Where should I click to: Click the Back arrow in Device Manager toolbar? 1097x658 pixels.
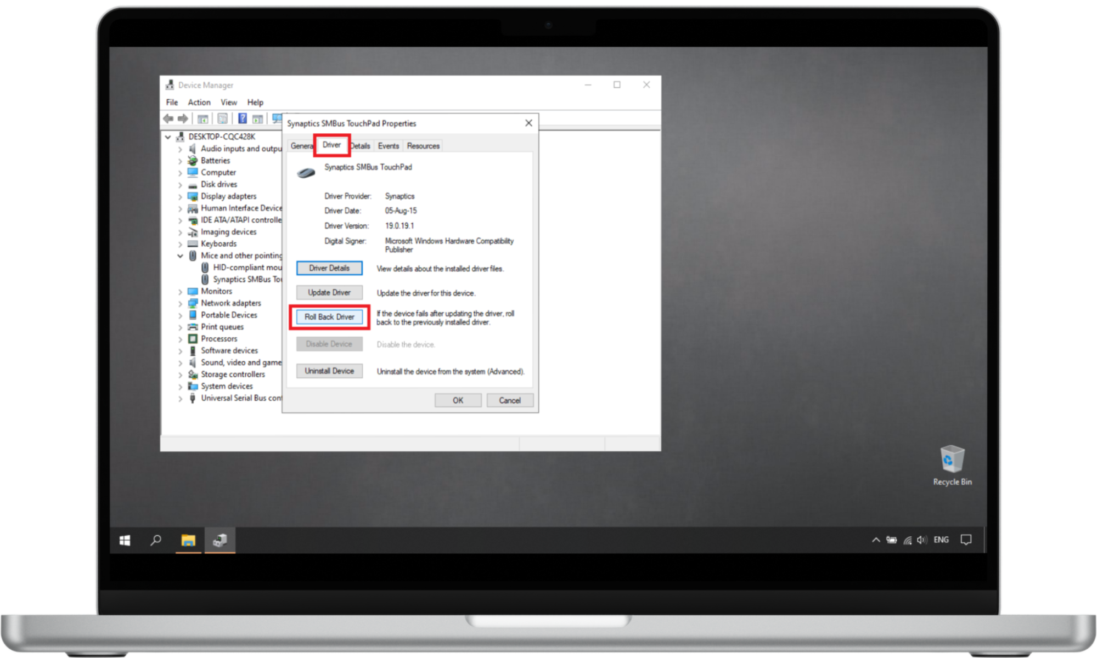(168, 118)
